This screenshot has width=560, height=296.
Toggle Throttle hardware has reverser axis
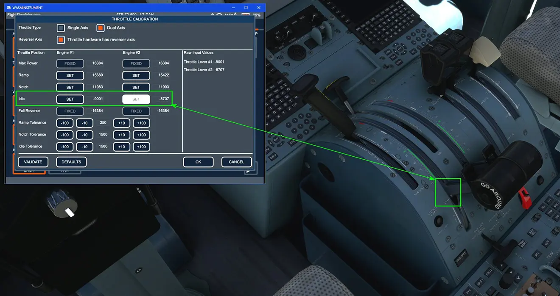pyautogui.click(x=61, y=40)
